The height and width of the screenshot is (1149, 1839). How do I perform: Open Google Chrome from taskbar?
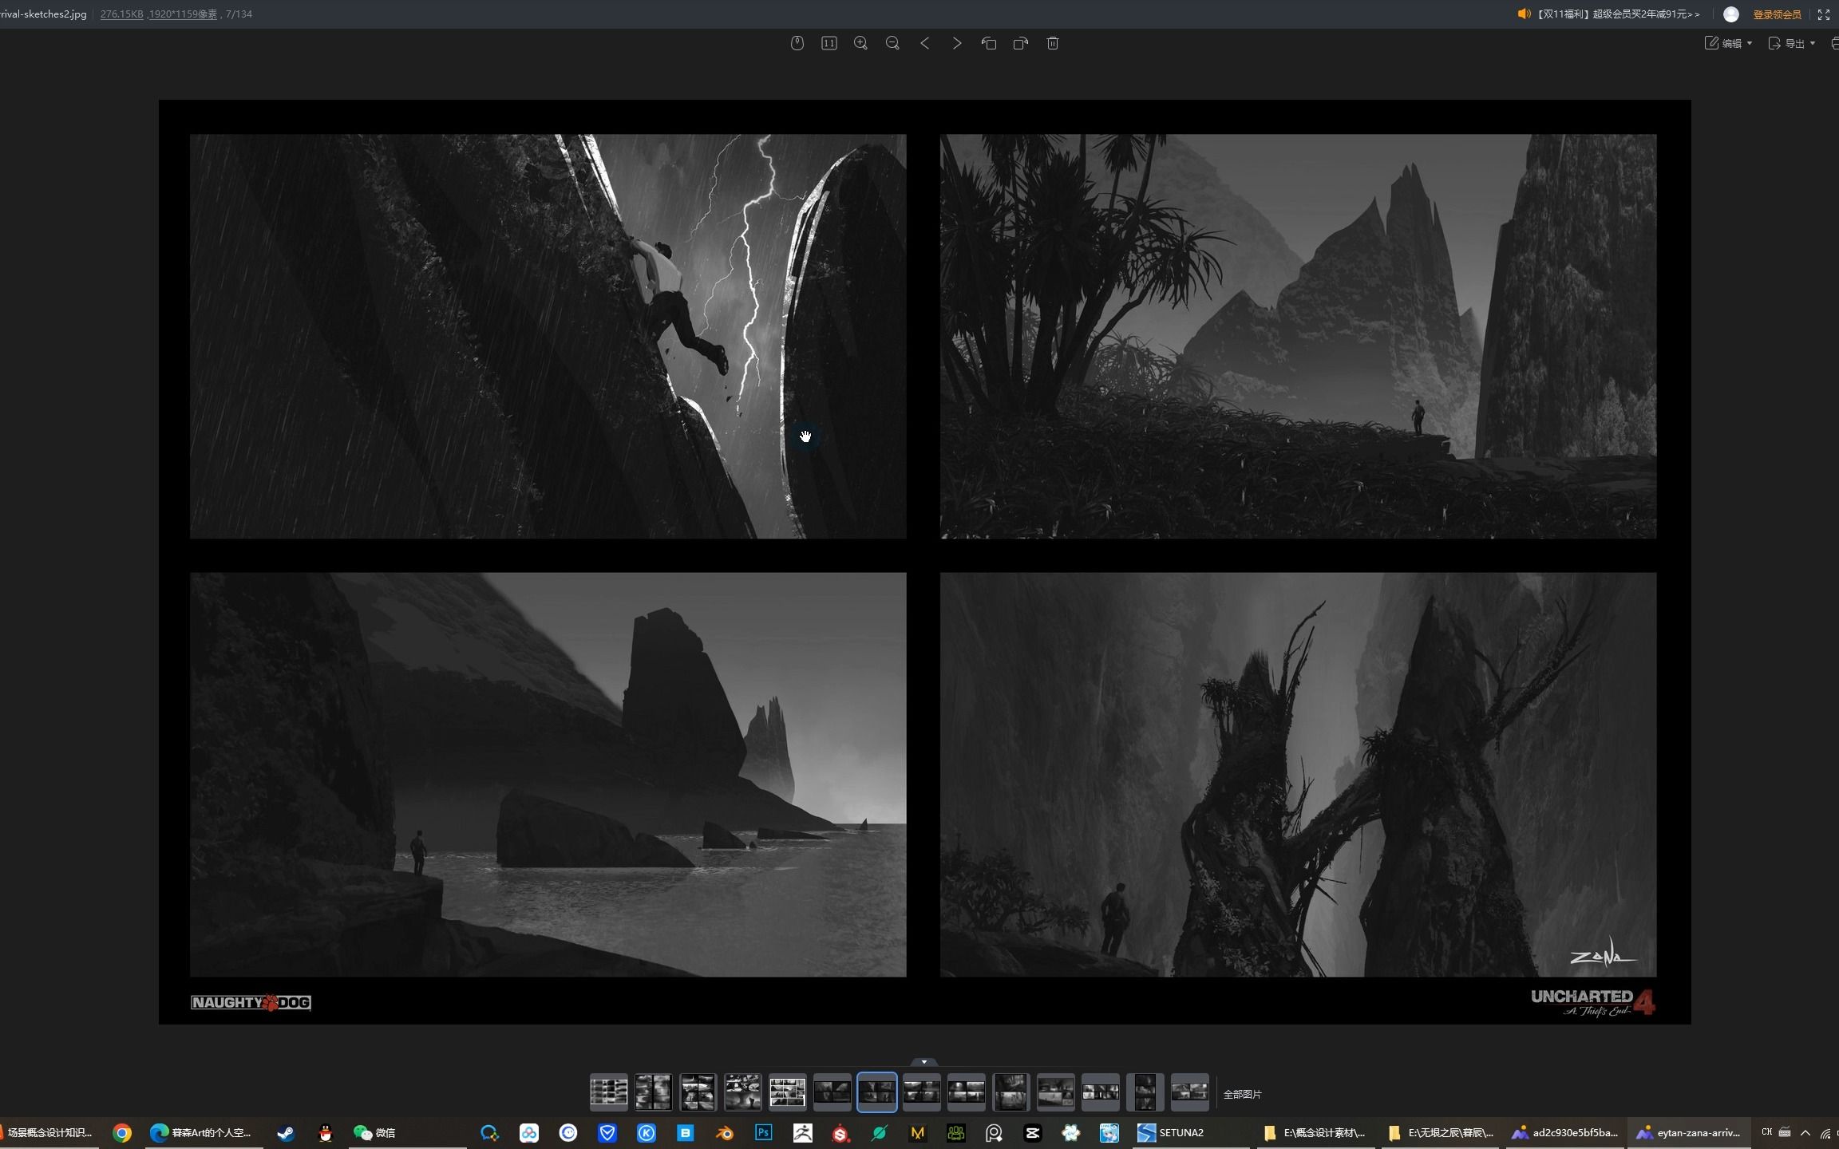(121, 1133)
